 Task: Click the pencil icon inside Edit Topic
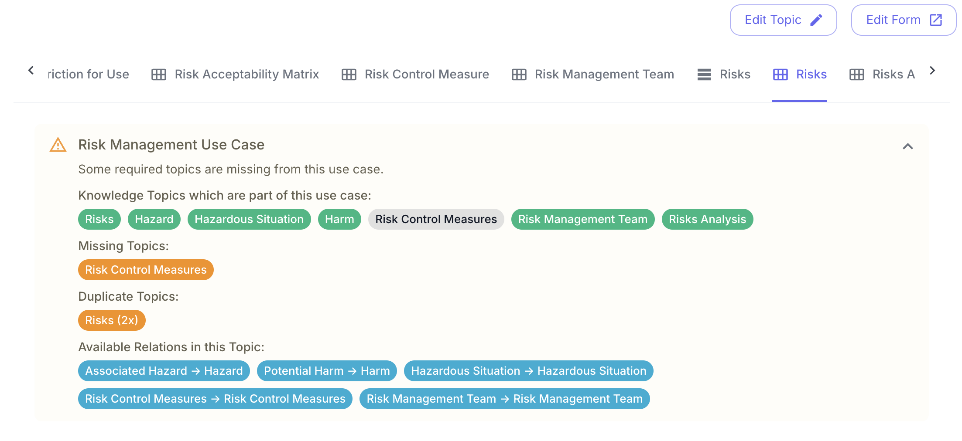click(x=817, y=20)
